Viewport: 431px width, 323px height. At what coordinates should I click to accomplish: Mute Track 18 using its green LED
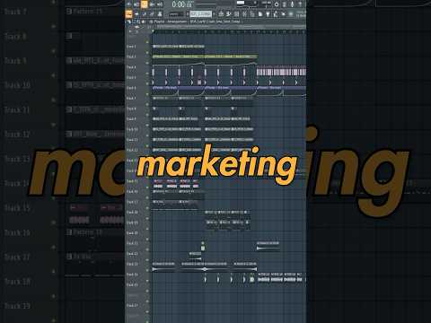pyautogui.click(x=147, y=218)
